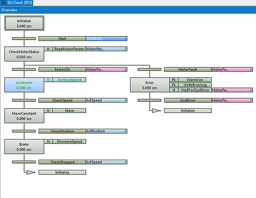Open the SfcClass1 [RO] tab
The image size is (256, 198).
point(16,3)
